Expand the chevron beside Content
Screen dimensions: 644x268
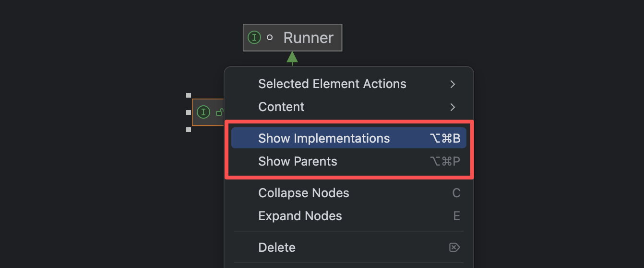[x=453, y=107]
